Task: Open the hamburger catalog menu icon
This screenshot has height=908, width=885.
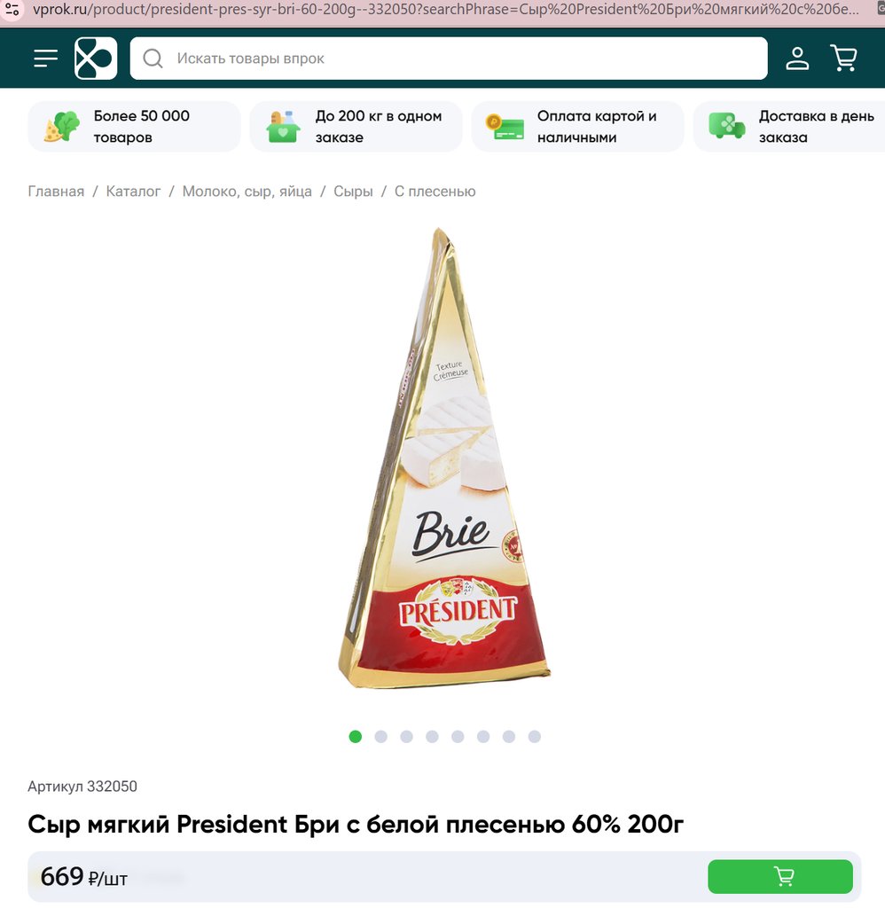Action: pos(46,59)
